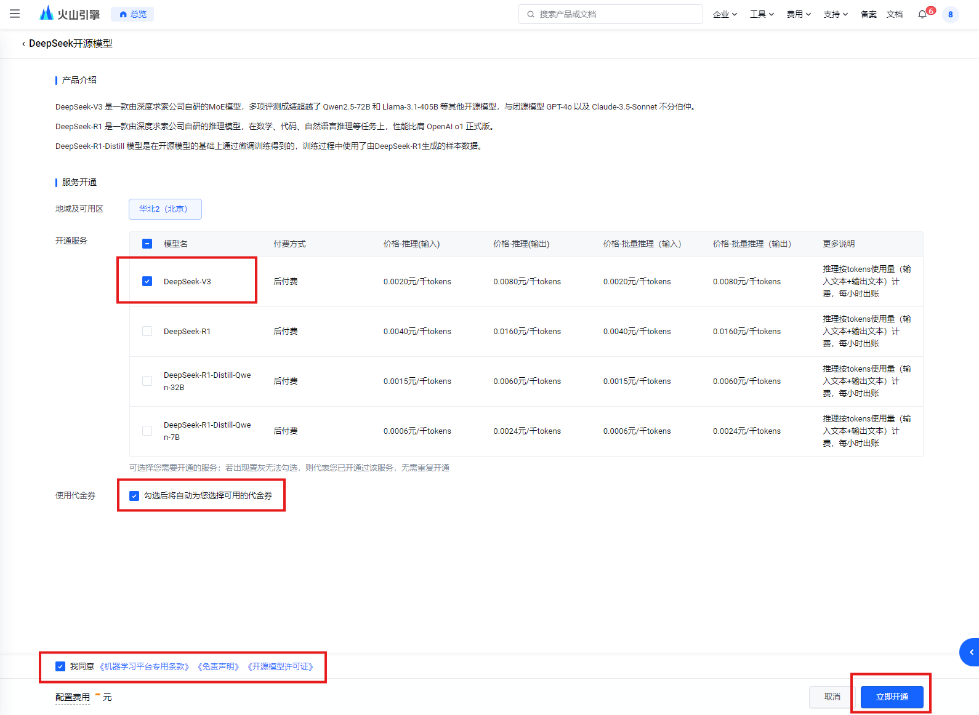The image size is (979, 715).
Task: Open the 备案 menu item
Action: point(868,14)
